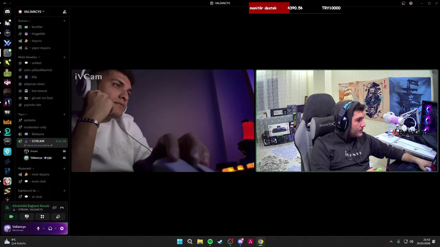This screenshot has width=440, height=247.
Task: Open Valiancys user profile panel avatar
Action: click(x=7, y=228)
